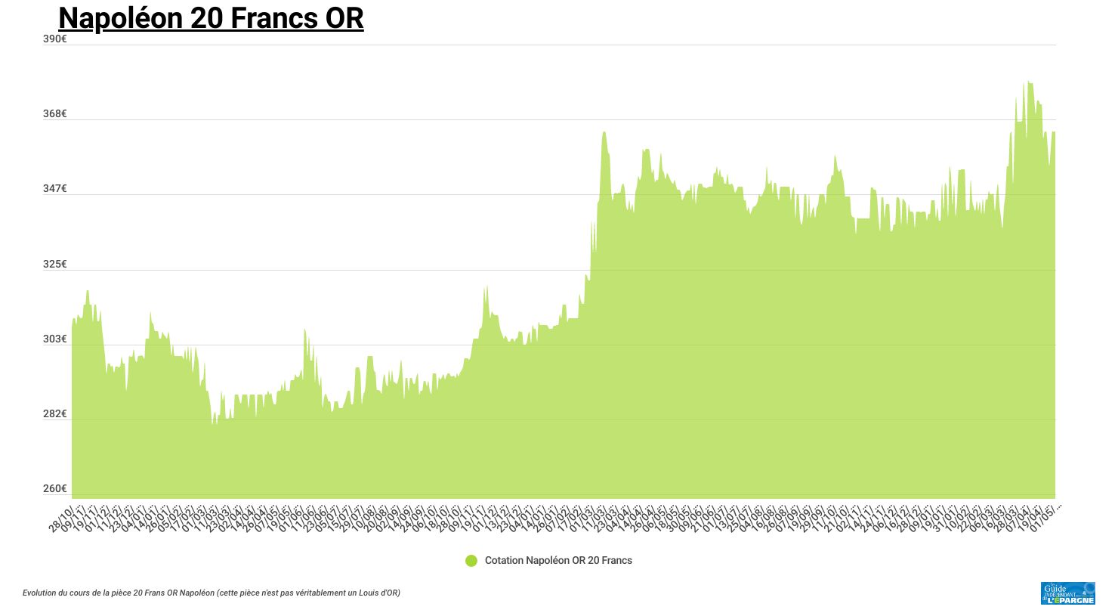1118x616 pixels.
Task: Click the first x-axis date label 28/10
Action: tap(62, 520)
